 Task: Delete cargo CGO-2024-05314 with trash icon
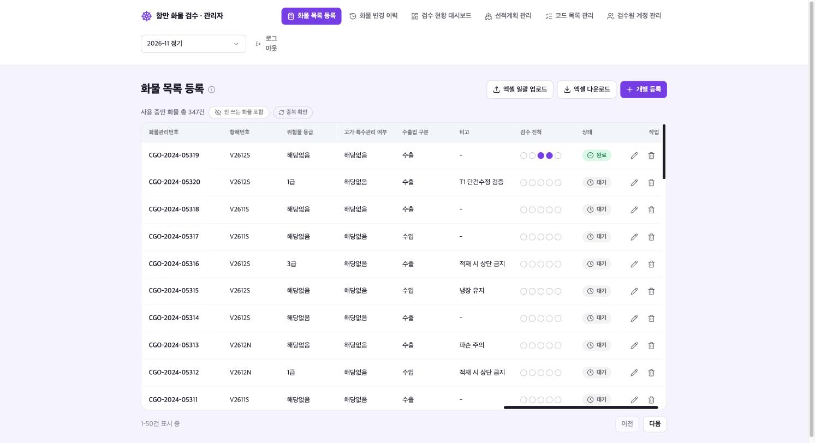pos(651,318)
